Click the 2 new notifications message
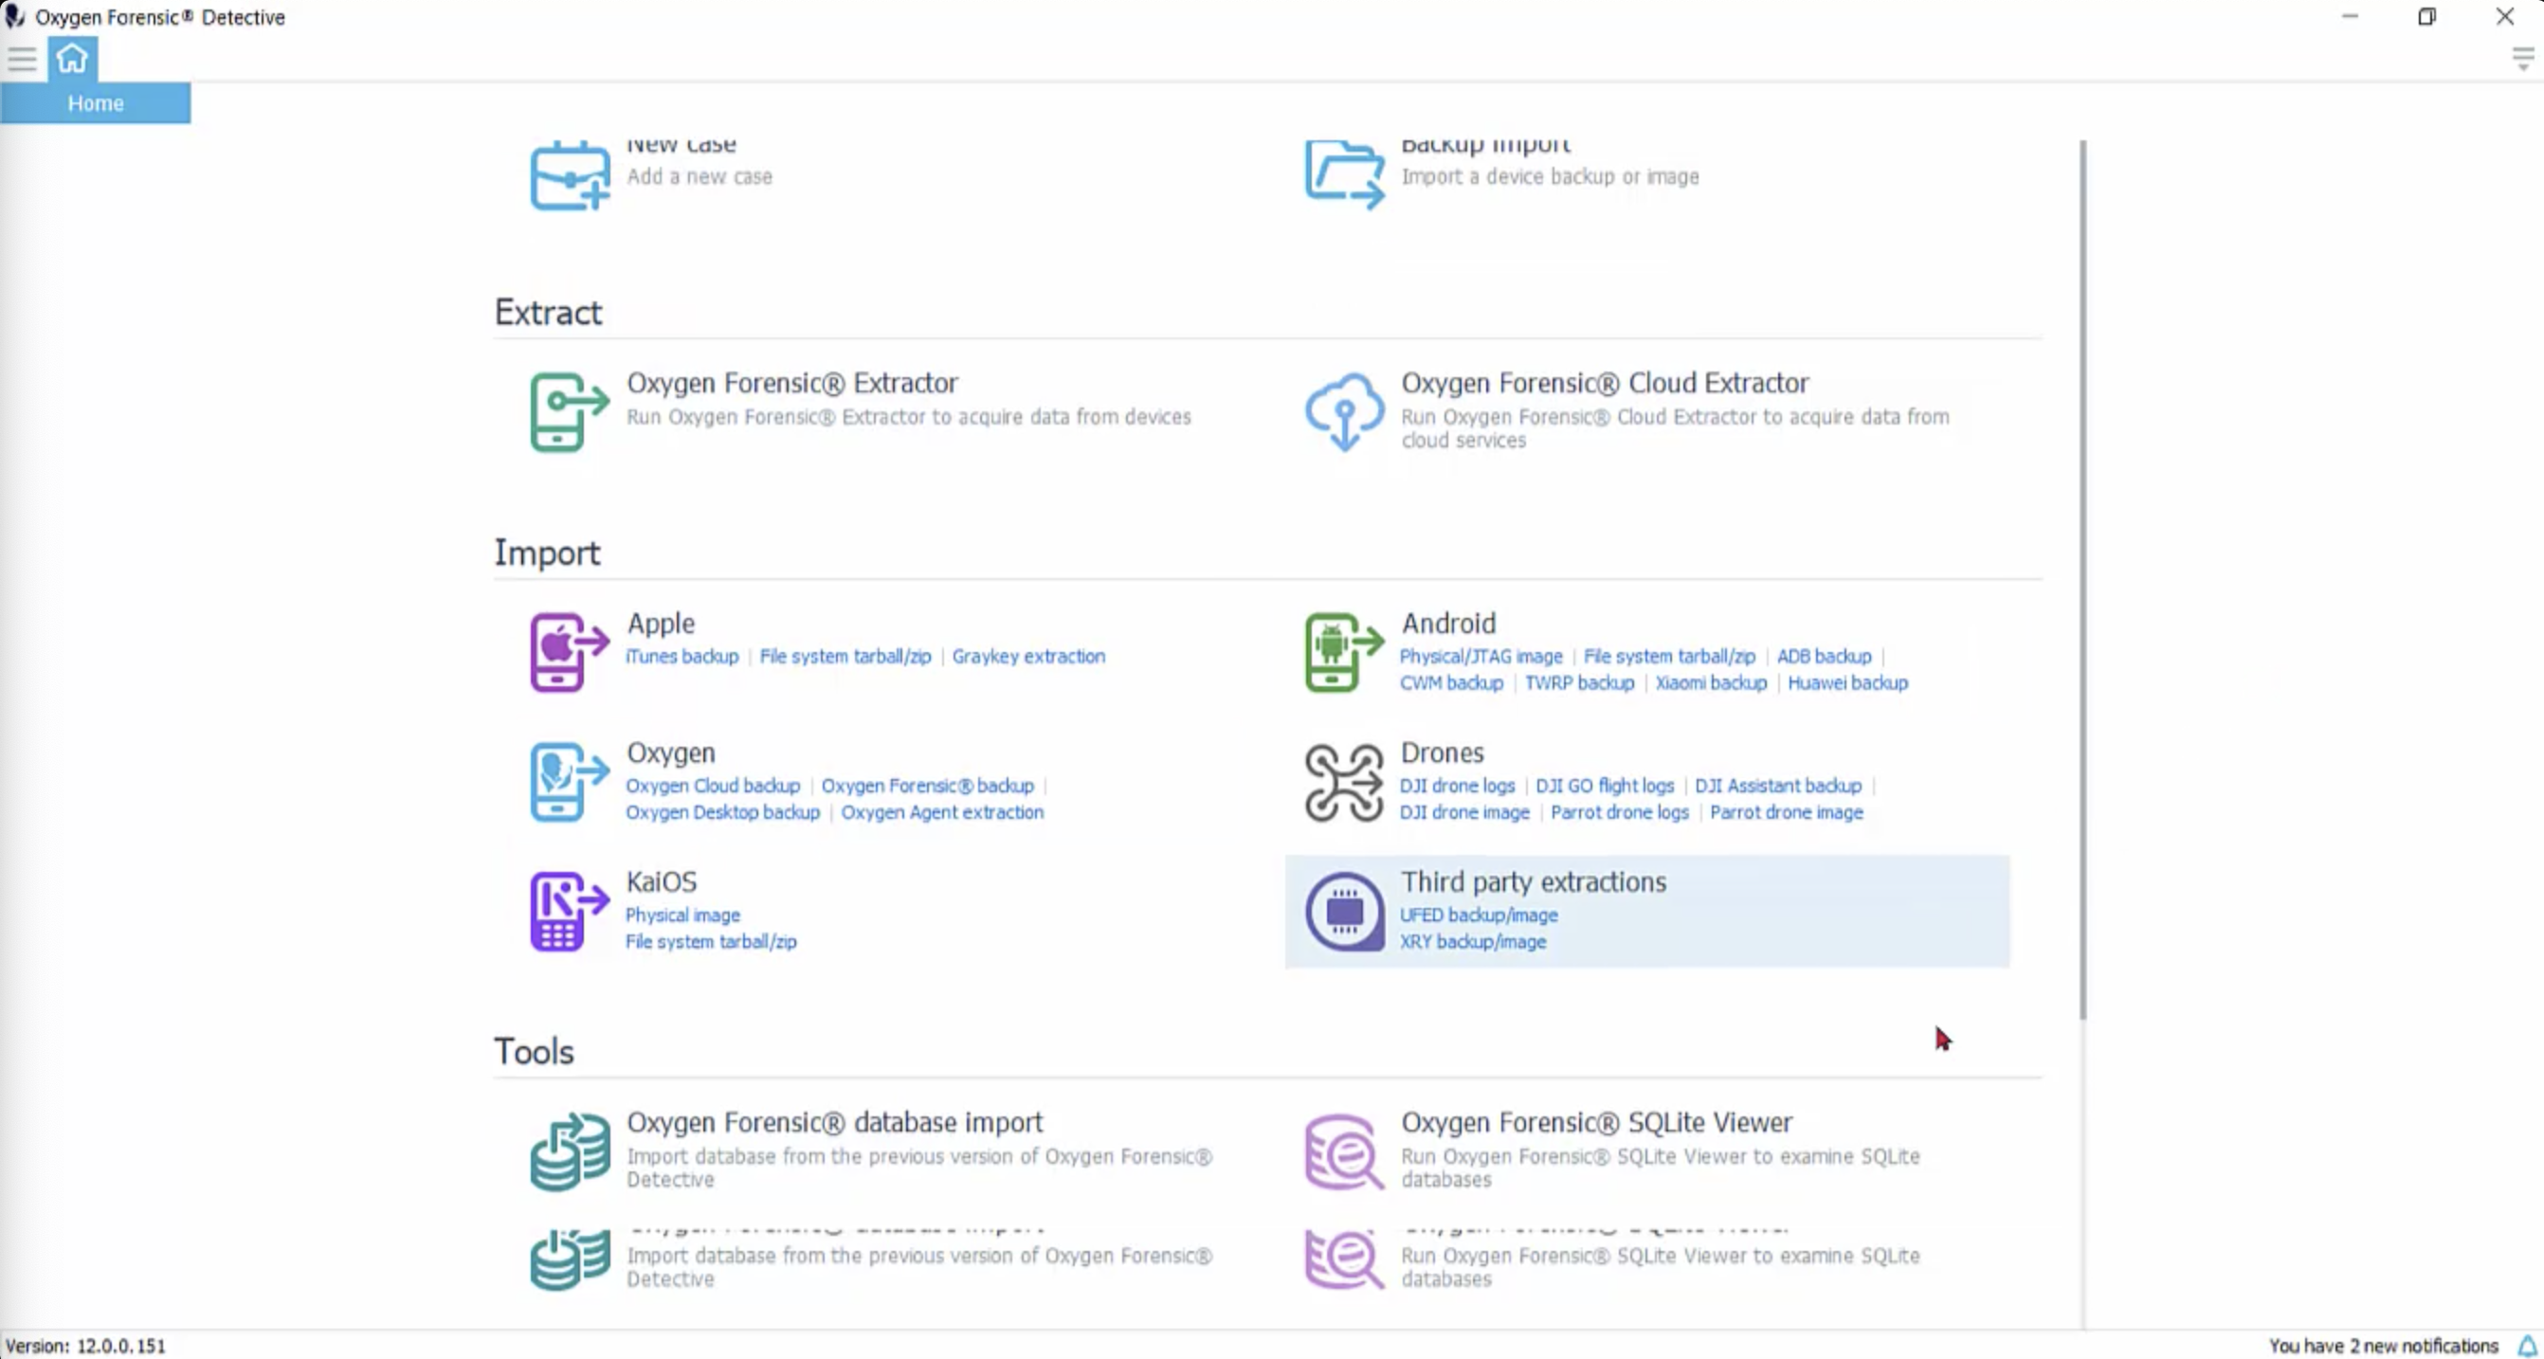The width and height of the screenshot is (2544, 1359). point(2383,1345)
